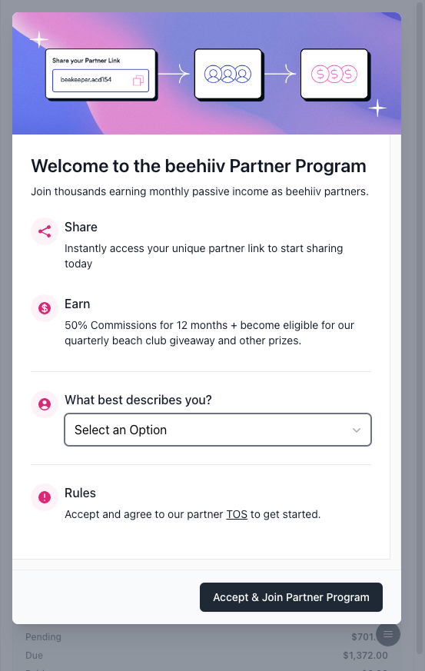Click the Welcome to beehiiv Partner Program heading
425x671 pixels.
point(198,166)
